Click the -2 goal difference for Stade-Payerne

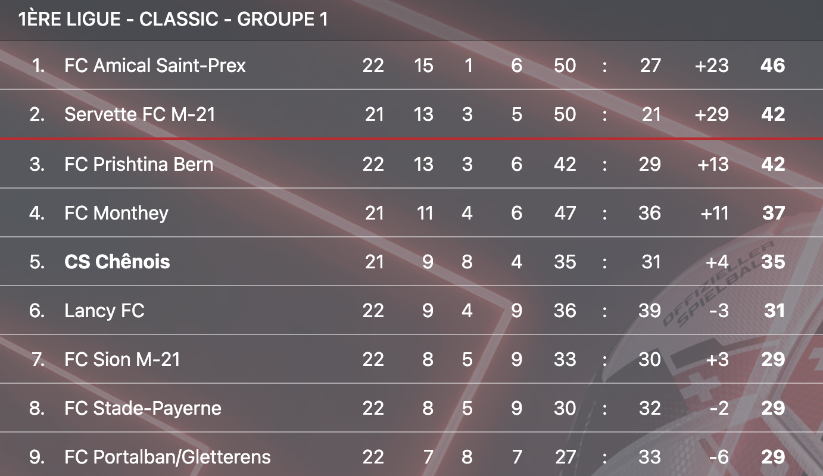pyautogui.click(x=719, y=408)
